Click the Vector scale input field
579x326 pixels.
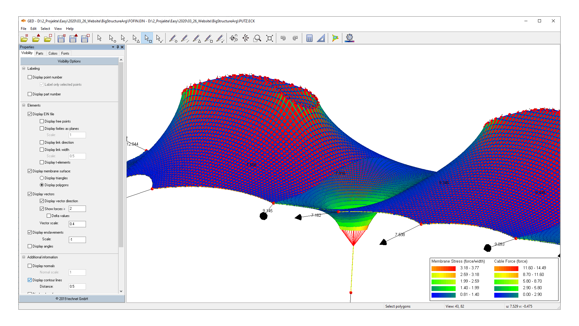pyautogui.click(x=77, y=224)
